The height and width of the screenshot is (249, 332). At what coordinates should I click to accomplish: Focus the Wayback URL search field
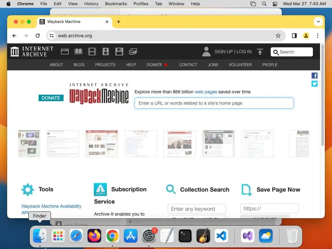214,103
